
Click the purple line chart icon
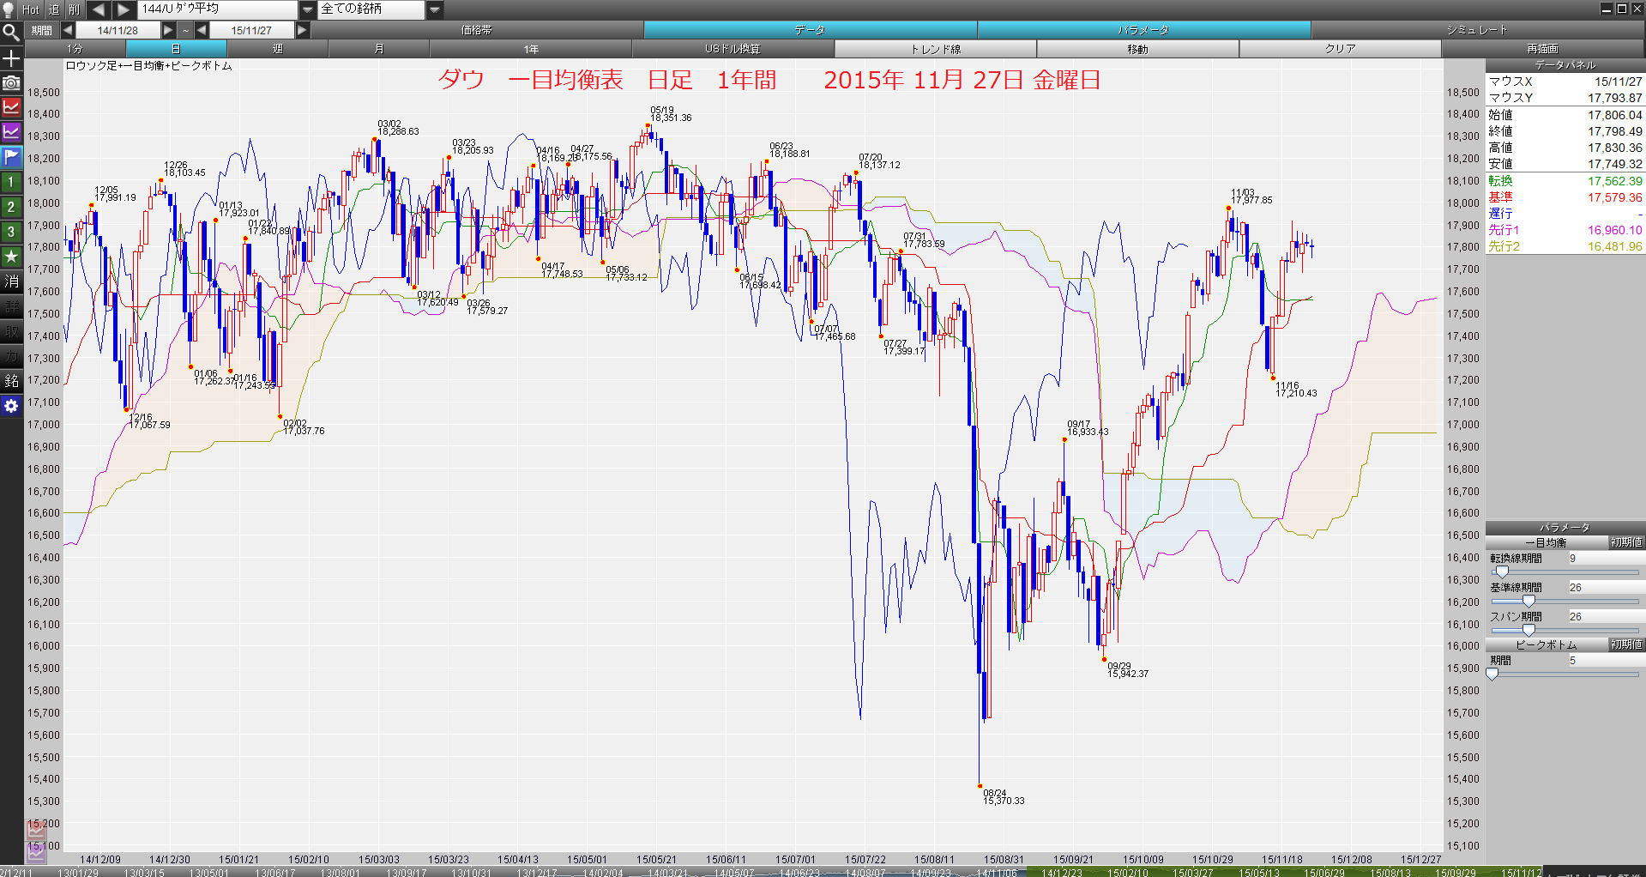click(11, 132)
